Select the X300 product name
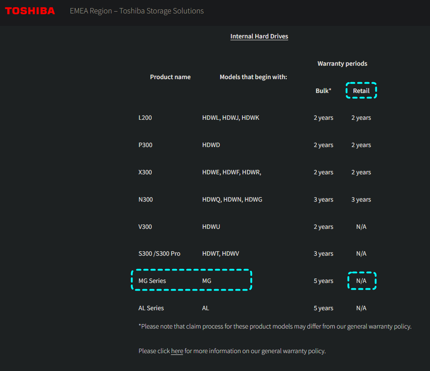This screenshot has width=430, height=371. tap(145, 172)
